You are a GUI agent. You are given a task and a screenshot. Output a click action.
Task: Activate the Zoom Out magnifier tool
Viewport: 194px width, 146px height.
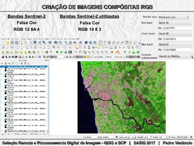[118, 43]
